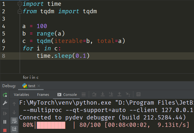Click the Resume Program icon
This screenshot has height=133, width=194.
(5, 113)
